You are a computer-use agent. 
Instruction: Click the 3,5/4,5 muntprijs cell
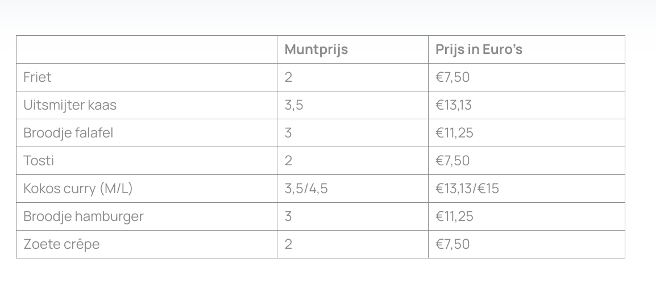(x=306, y=189)
